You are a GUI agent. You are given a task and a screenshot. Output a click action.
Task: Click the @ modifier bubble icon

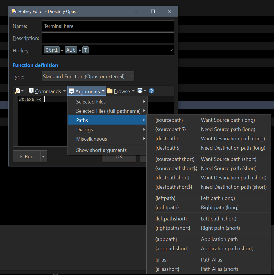tap(140, 91)
